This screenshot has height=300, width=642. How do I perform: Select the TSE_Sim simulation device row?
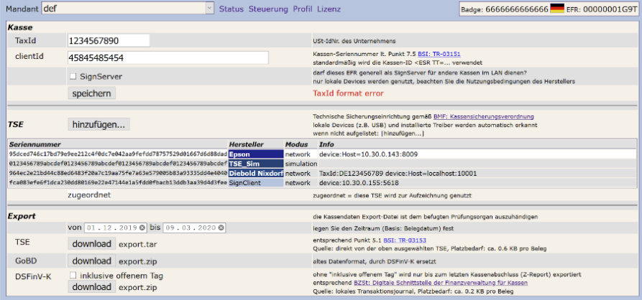coord(255,164)
